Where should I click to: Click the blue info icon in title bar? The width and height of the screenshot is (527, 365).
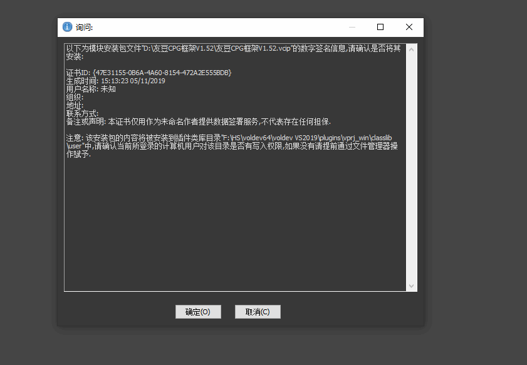[x=67, y=27]
